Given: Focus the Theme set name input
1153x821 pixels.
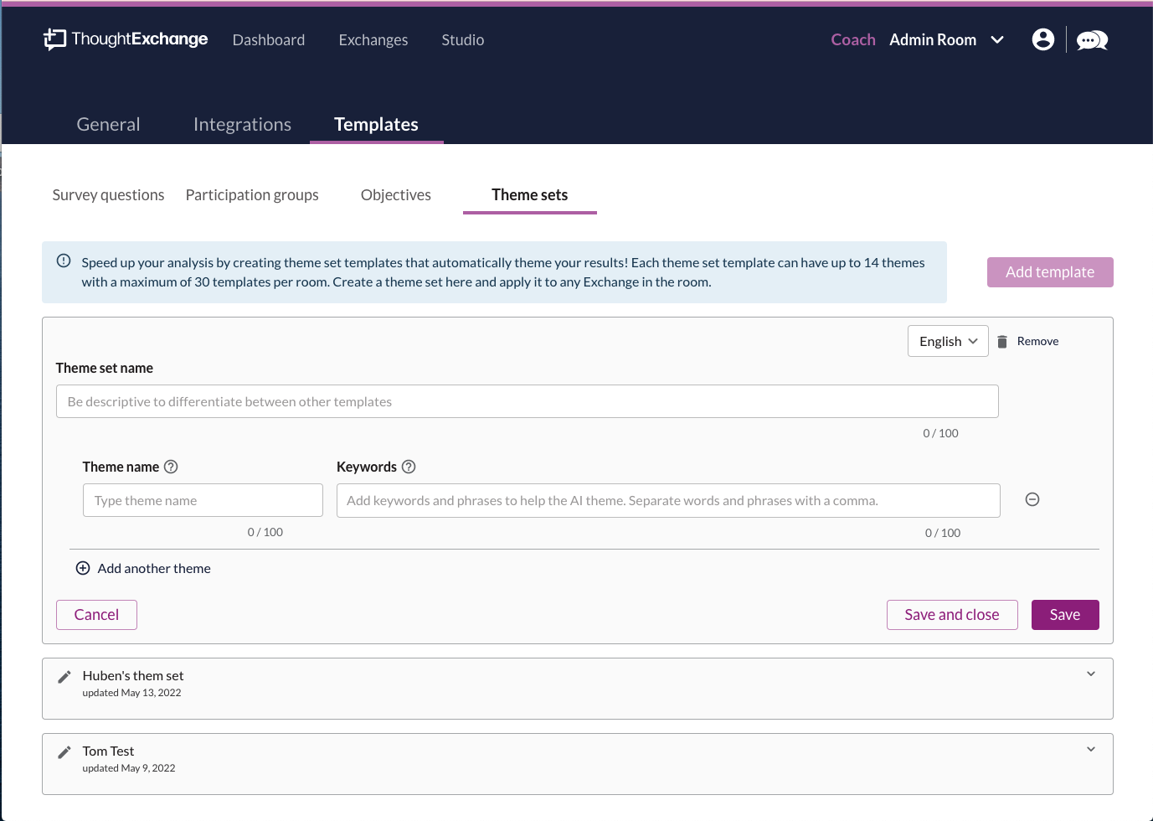Looking at the screenshot, I should coord(528,401).
